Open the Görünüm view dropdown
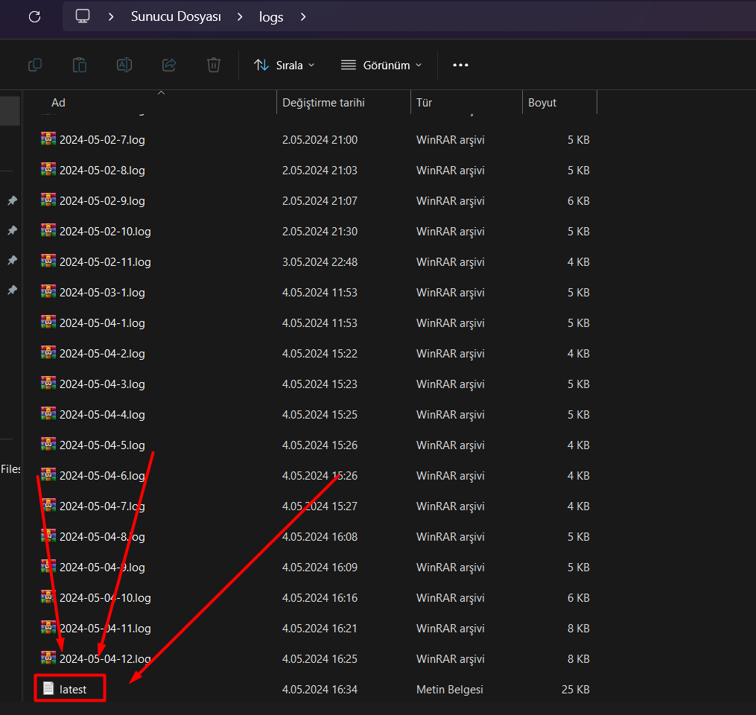Image resolution: width=756 pixels, height=715 pixels. point(381,65)
